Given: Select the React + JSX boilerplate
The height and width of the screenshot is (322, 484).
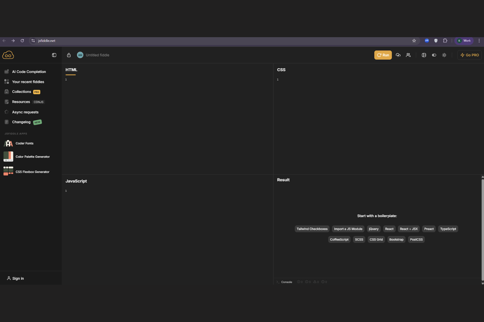Looking at the screenshot, I should tap(408, 229).
